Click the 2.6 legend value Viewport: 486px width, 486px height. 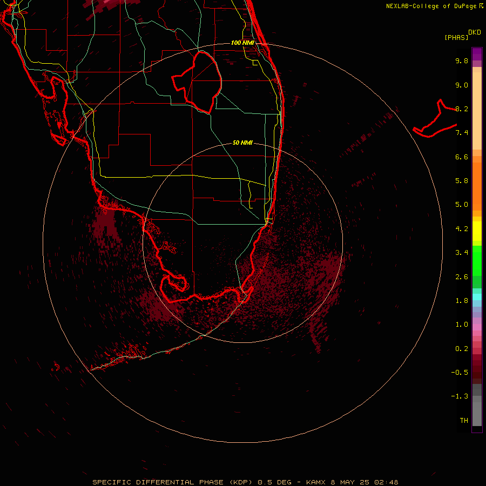point(462,276)
